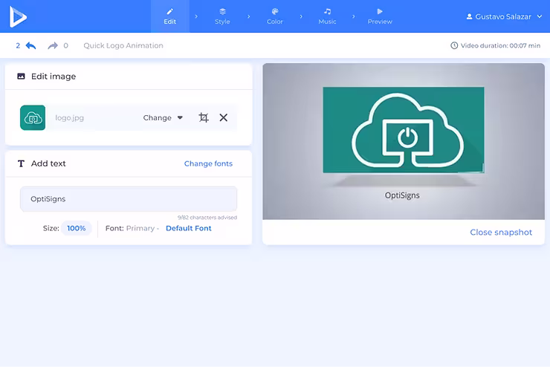Redo the undone change
This screenshot has height=367, width=550.
pyautogui.click(x=53, y=45)
